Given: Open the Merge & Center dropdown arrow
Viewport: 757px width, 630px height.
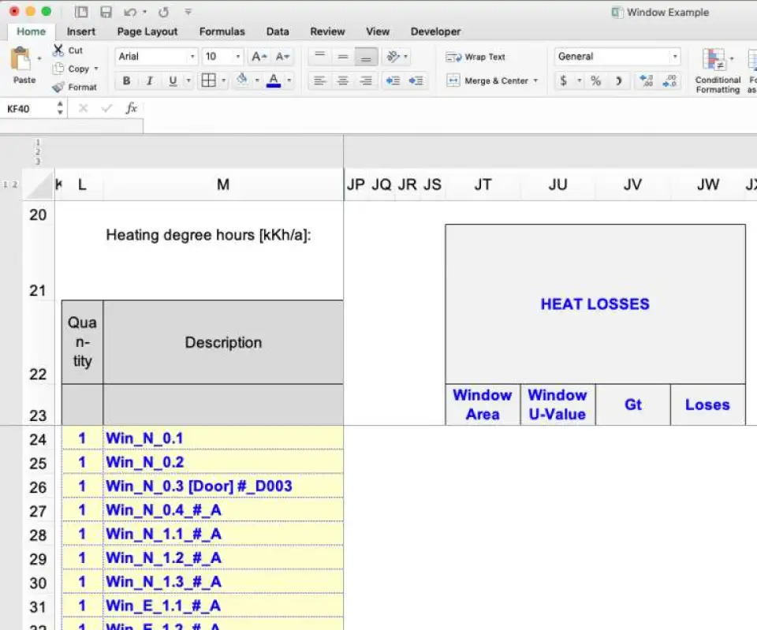Looking at the screenshot, I should [x=535, y=80].
